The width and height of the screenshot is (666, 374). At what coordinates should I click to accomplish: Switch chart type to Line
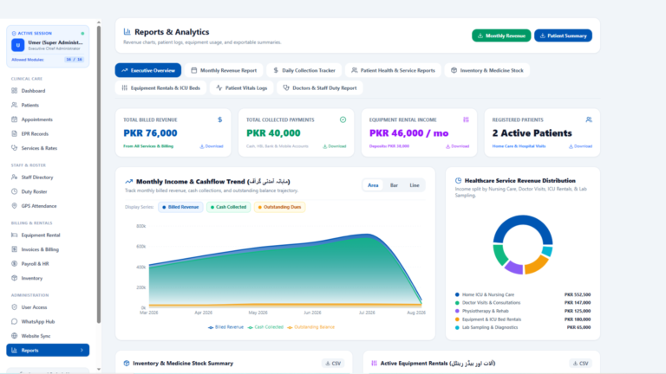click(415, 185)
